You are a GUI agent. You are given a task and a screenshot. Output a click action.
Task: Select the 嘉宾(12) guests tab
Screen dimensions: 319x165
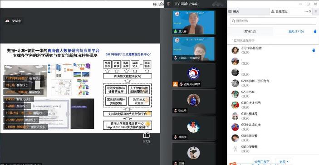pos(250,31)
